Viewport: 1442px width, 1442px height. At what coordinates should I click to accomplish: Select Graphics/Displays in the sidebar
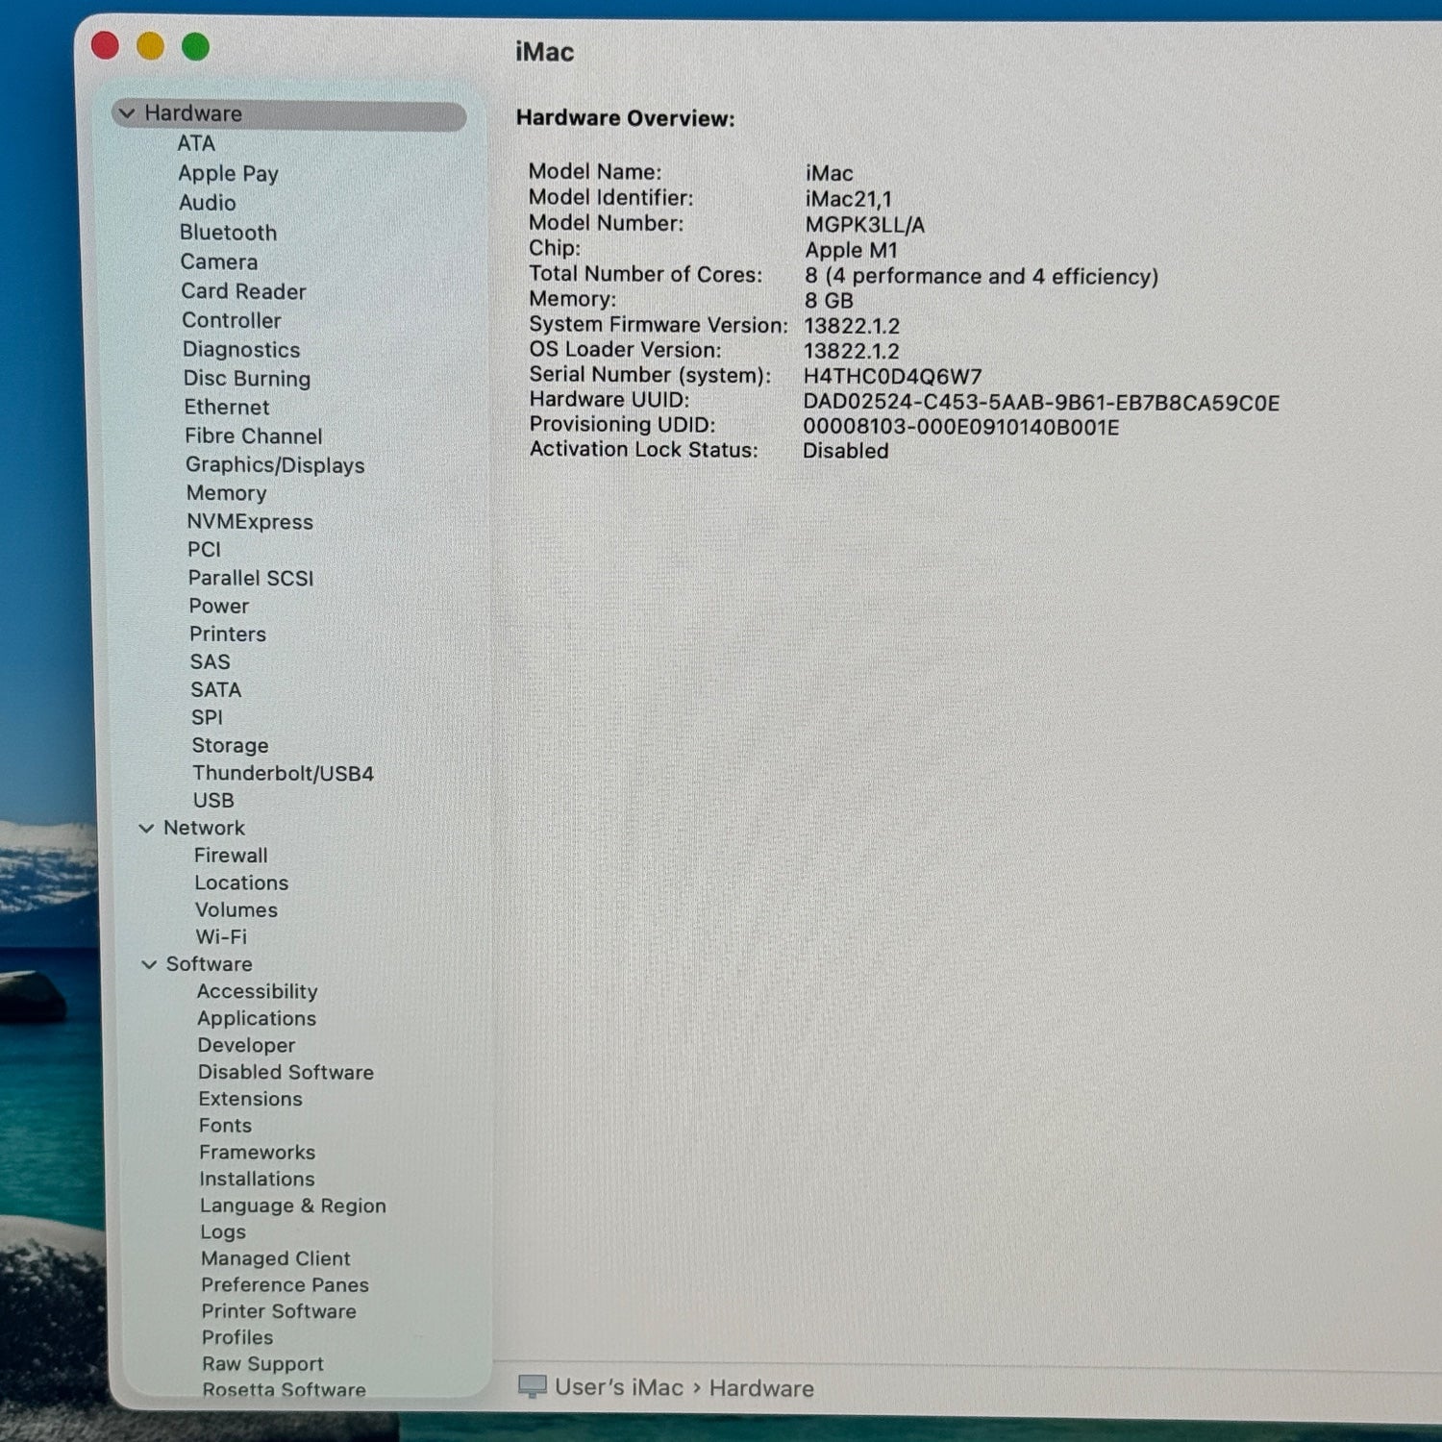[x=275, y=465]
